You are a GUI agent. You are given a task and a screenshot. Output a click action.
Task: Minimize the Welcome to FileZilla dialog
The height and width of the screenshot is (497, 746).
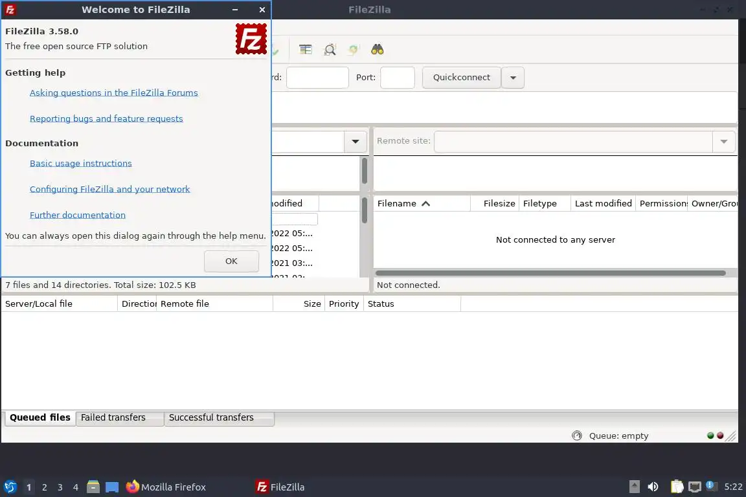[235, 10]
